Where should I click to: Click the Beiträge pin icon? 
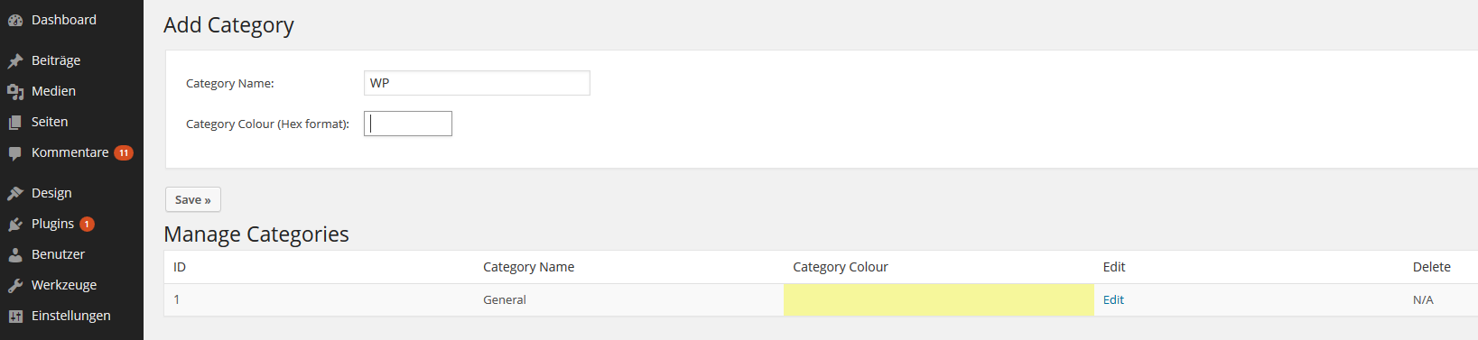tap(15, 60)
